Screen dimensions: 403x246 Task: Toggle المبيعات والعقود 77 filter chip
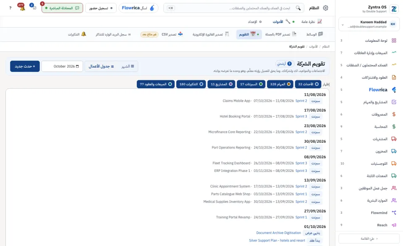click(x=156, y=84)
